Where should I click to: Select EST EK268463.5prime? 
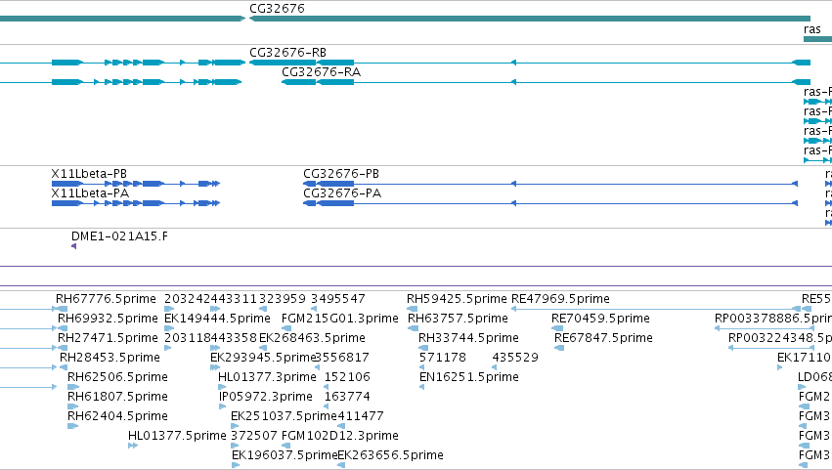click(312, 338)
